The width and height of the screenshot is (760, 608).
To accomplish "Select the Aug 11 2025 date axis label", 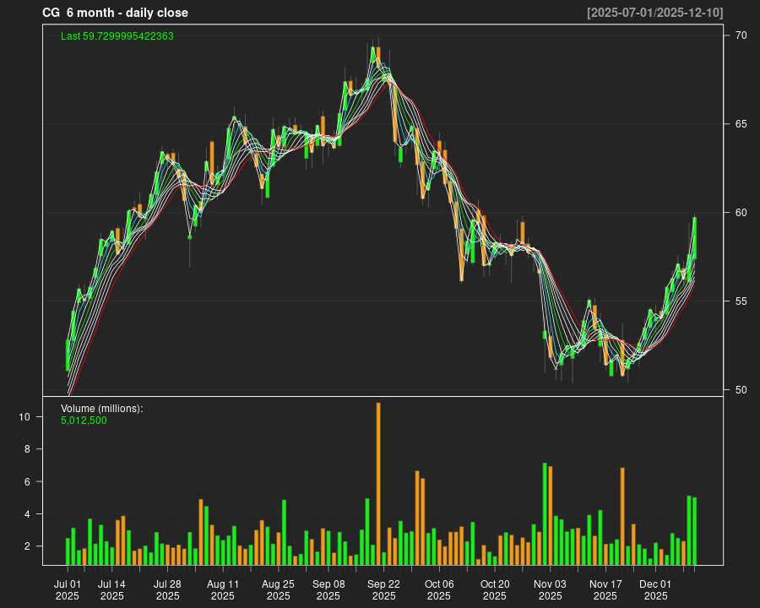I will (x=223, y=589).
